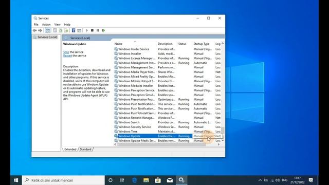Screen dimensions: 329x185
Task: Toggle the Show/Hide Action Pane icon
Action: (x=79, y=30)
